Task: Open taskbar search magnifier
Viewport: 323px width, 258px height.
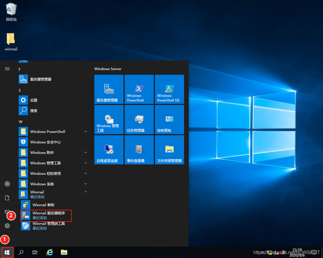Action: pyautogui.click(x=21, y=252)
